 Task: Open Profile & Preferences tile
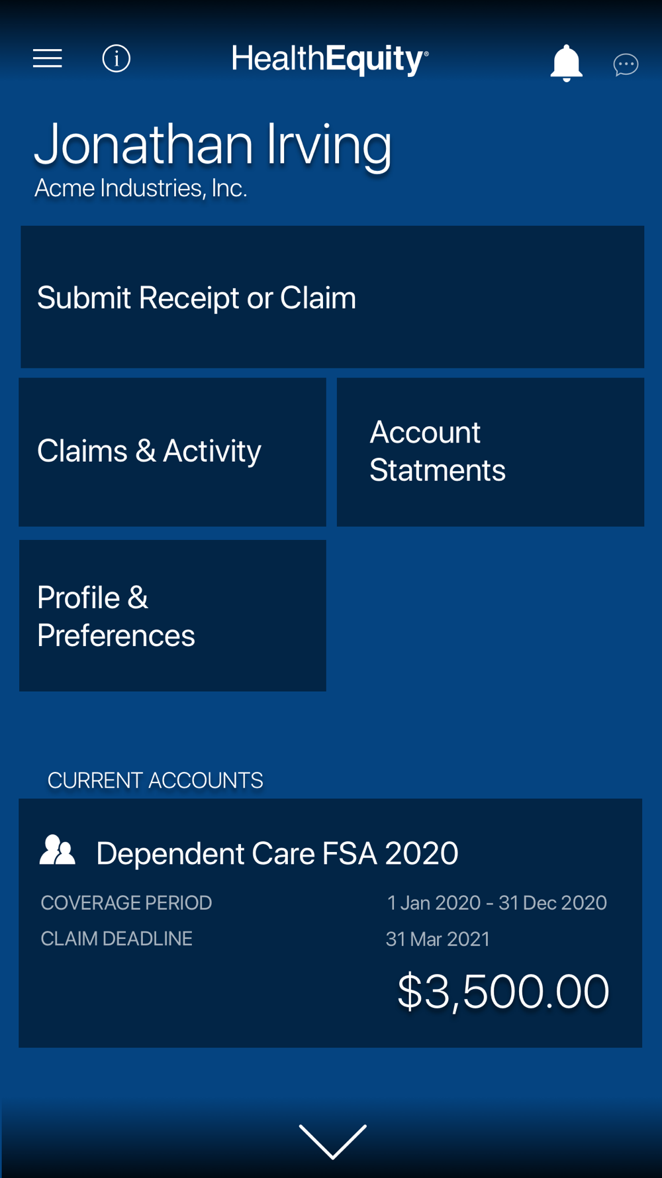[172, 616]
